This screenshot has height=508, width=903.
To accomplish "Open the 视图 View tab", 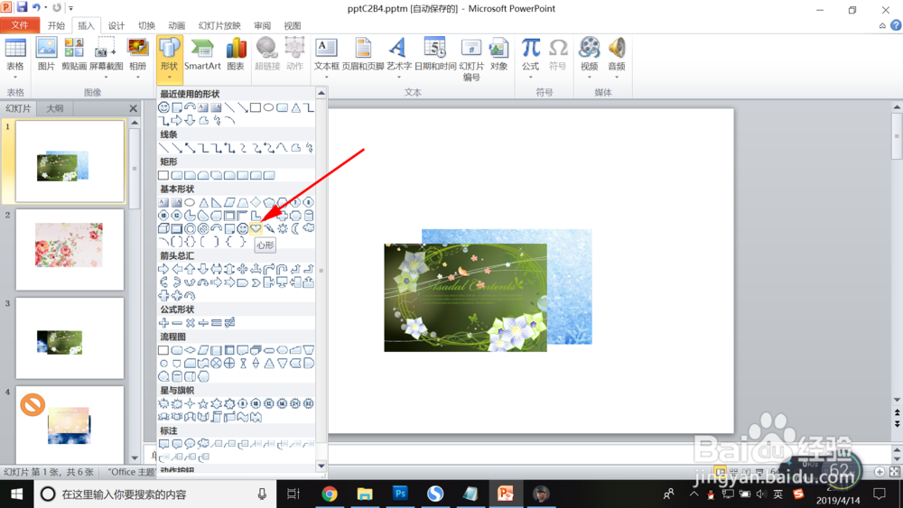I will (293, 25).
